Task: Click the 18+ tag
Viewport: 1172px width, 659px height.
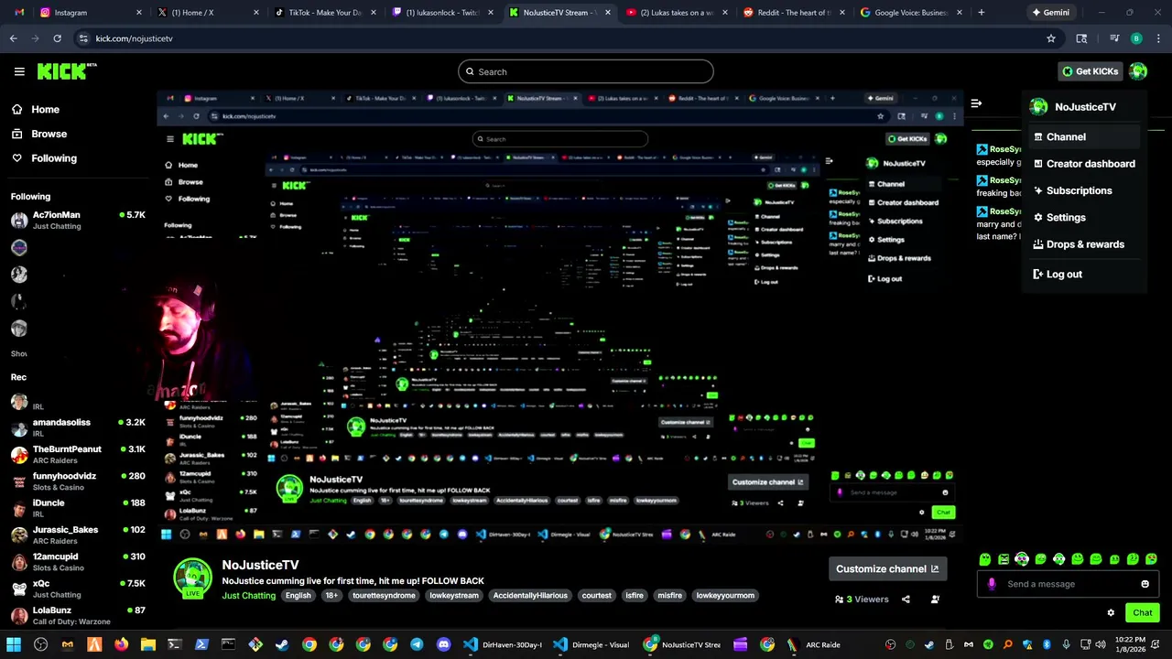Action: 331,595
